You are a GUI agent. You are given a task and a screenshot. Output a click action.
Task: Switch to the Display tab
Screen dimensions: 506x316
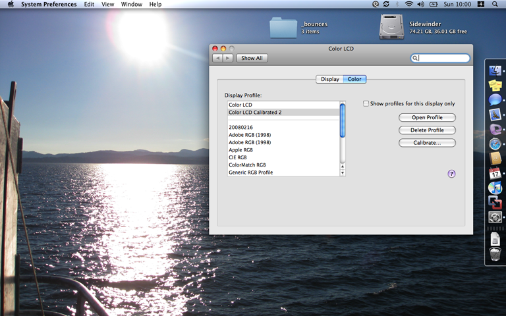point(329,79)
